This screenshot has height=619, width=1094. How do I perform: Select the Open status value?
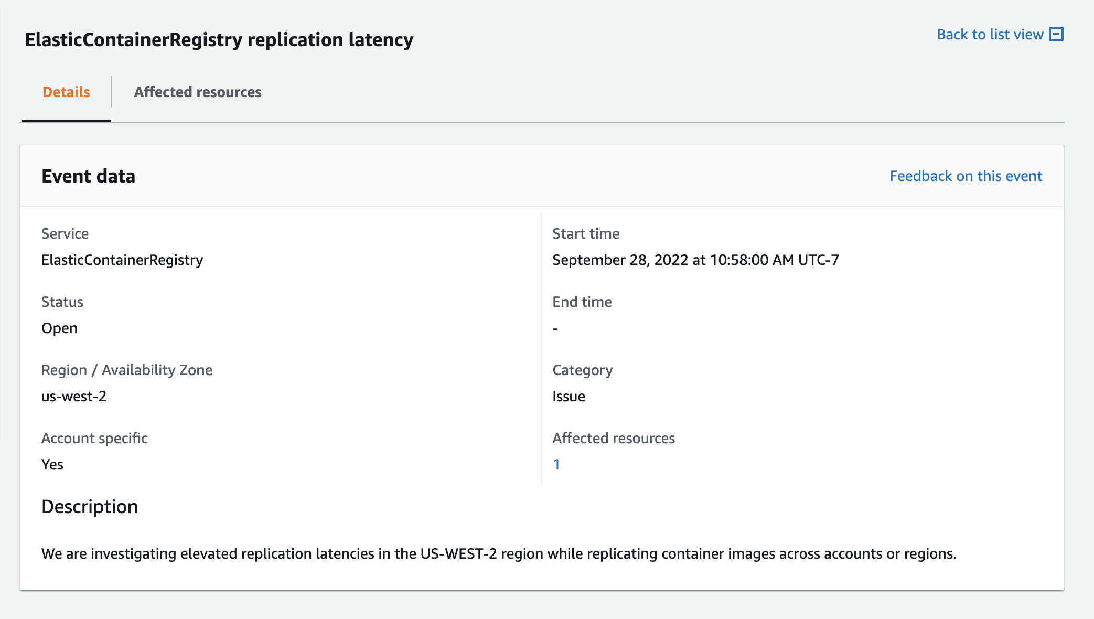(59, 328)
